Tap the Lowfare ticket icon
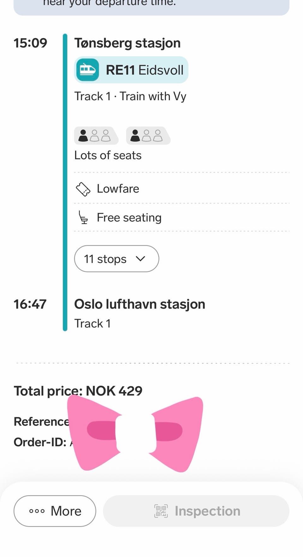This screenshot has width=303, height=557. (83, 189)
